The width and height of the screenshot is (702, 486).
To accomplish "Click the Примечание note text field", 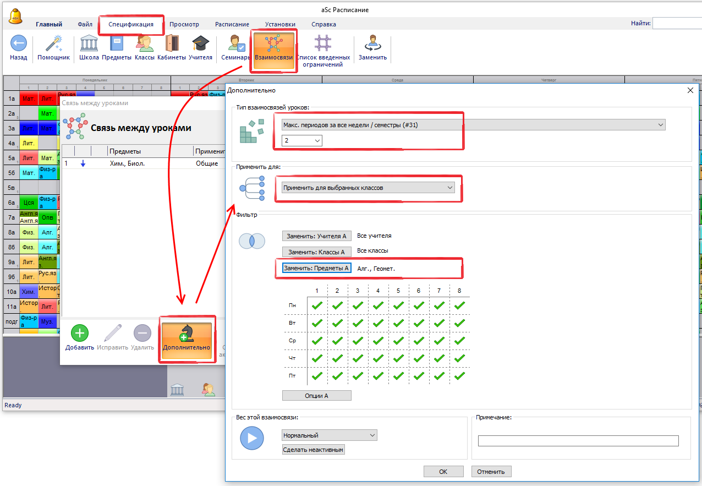I will (x=578, y=441).
